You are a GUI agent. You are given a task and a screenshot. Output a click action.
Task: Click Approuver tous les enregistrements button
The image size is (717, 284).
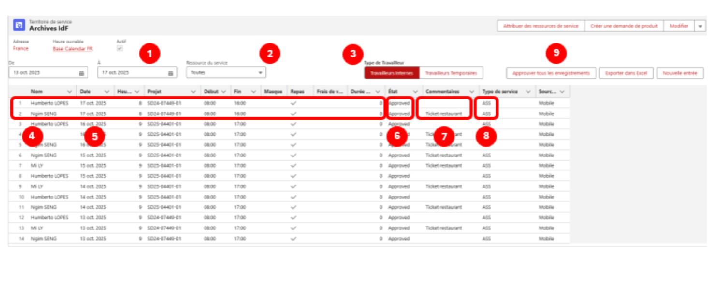pos(551,73)
